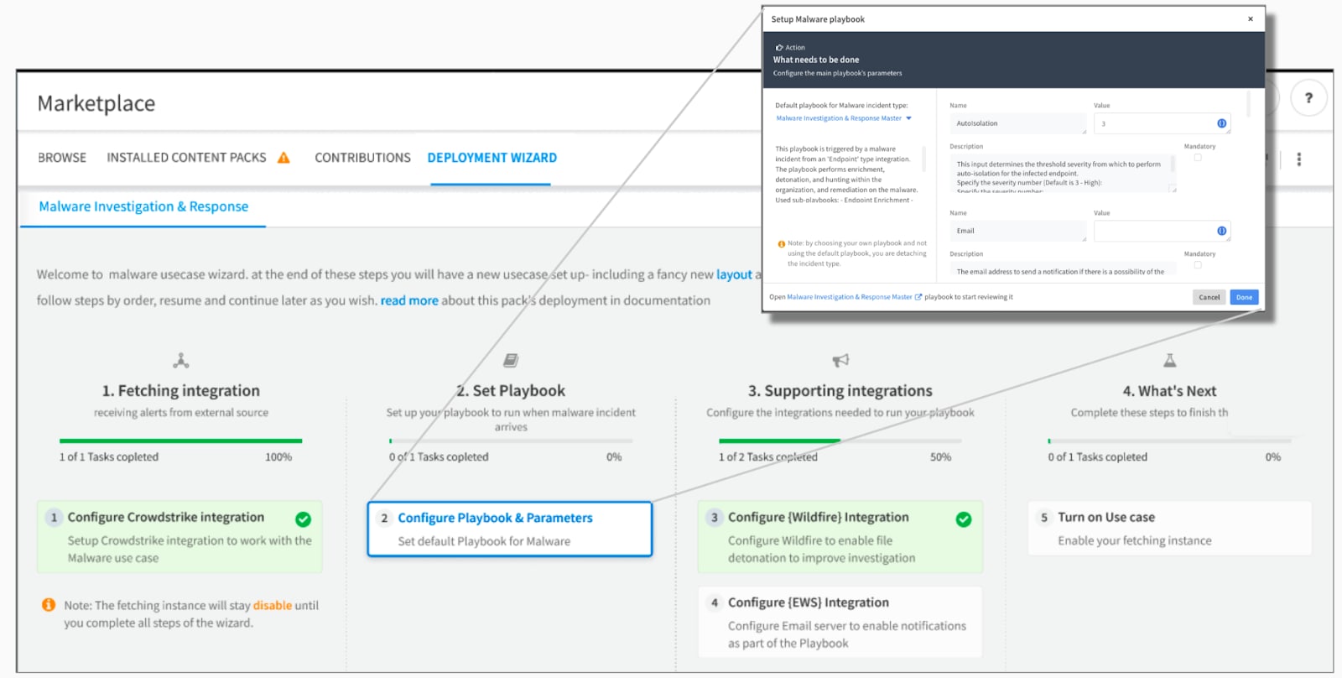1342x678 pixels.
Task: Click the help question mark icon
Action: pos(1308,98)
